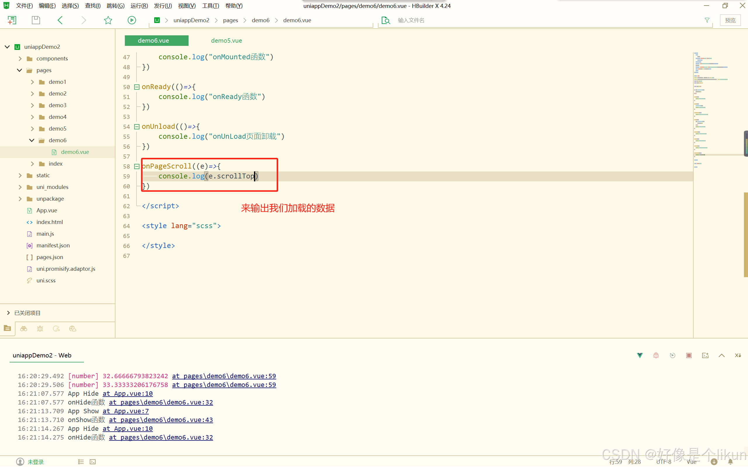Open the binoculars search panel icon
This screenshot has width=748, height=467.
24,329
